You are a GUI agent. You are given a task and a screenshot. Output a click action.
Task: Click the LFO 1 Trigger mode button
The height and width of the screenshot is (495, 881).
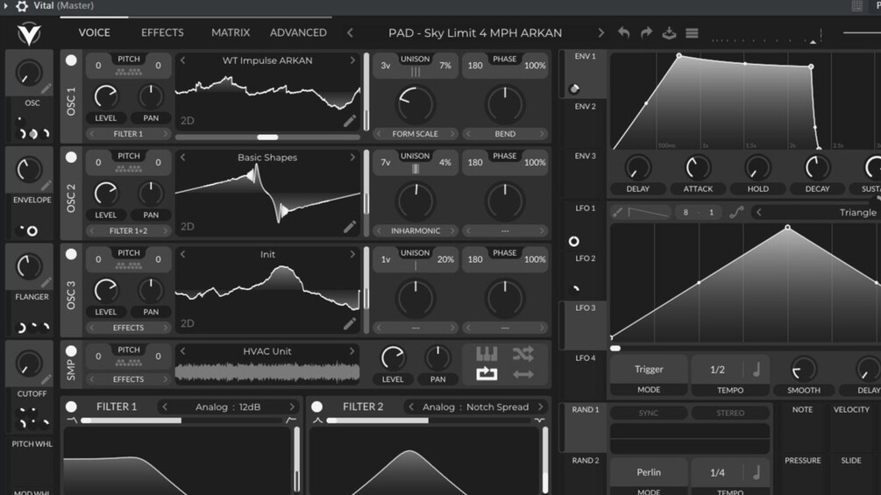(x=649, y=370)
